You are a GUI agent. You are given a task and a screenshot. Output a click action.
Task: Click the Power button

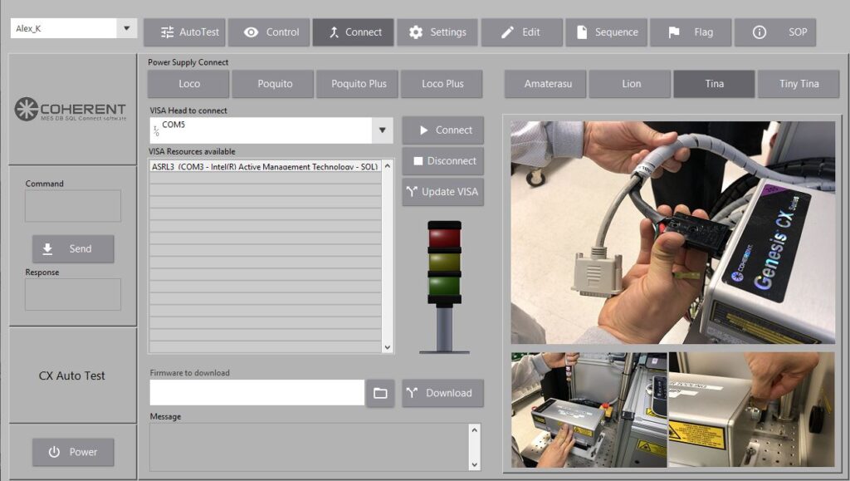tap(73, 452)
